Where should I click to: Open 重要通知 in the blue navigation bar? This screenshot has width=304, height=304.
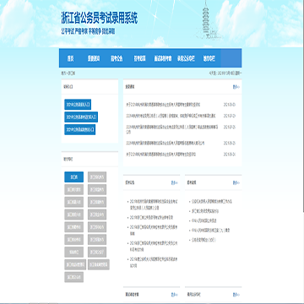(x=94, y=59)
